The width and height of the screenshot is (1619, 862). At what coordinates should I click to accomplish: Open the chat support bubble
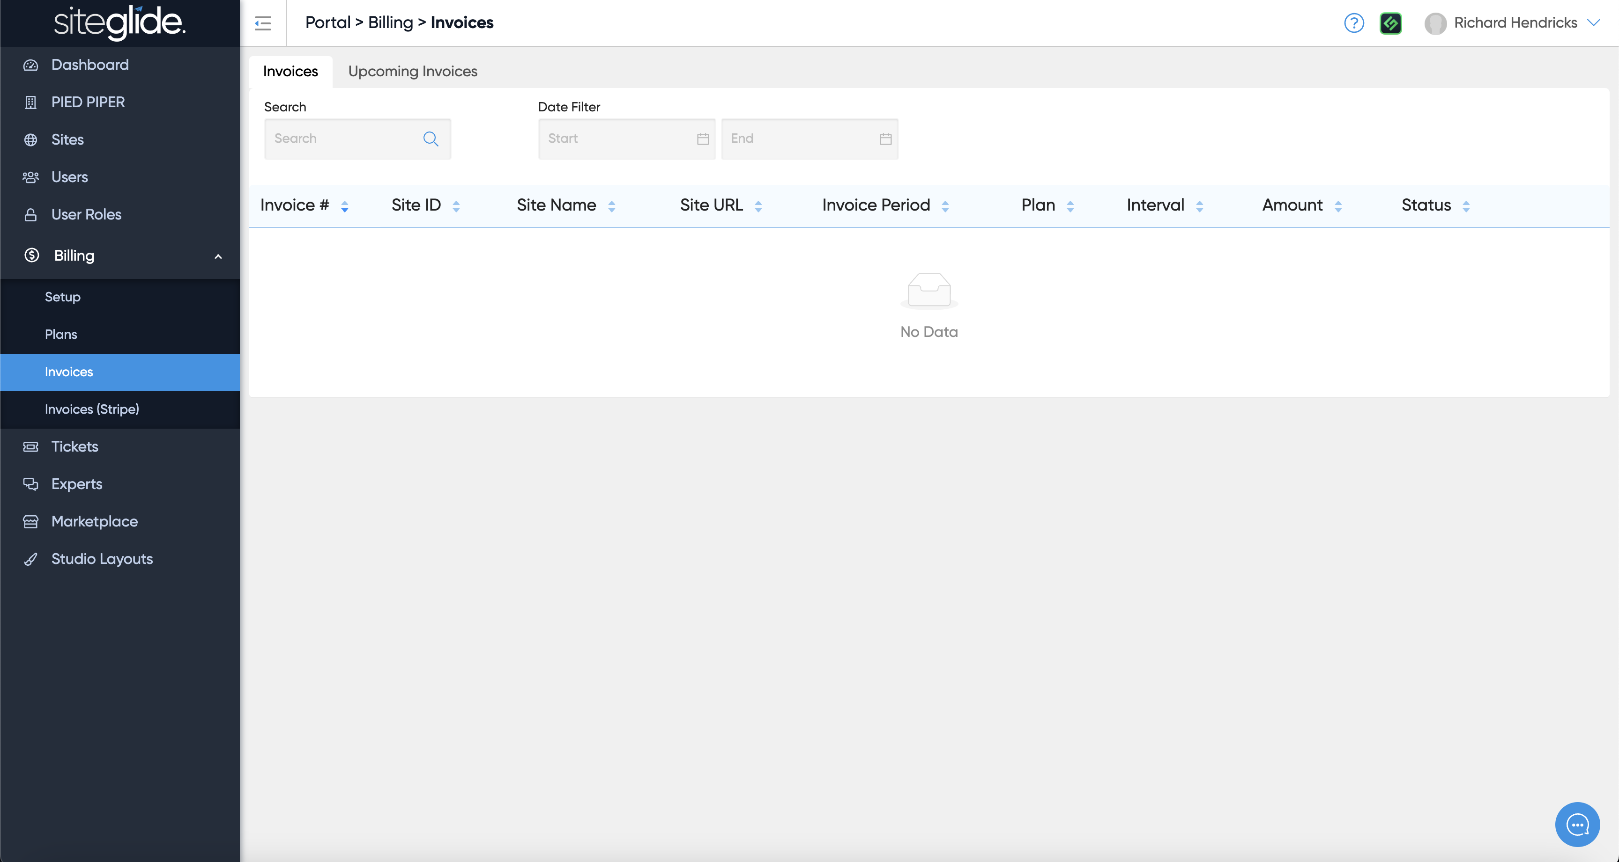pos(1577,825)
